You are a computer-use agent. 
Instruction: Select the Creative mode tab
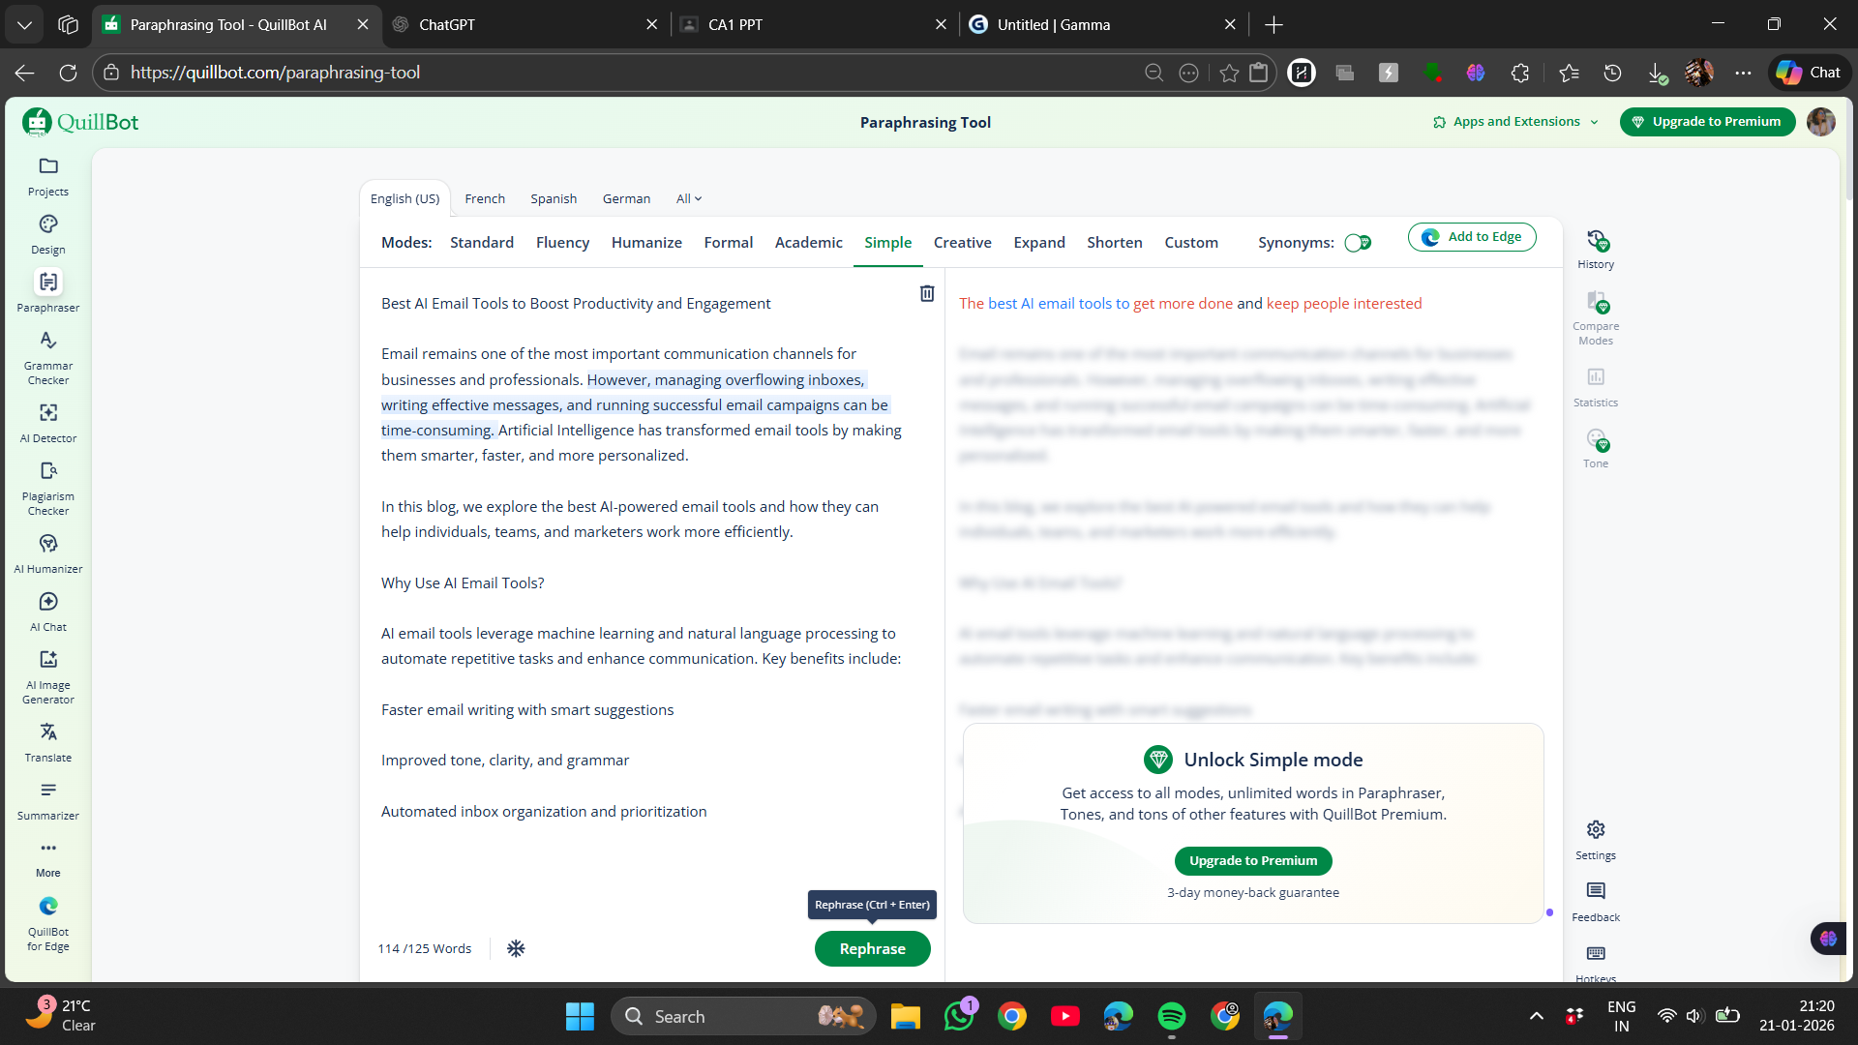pos(962,243)
